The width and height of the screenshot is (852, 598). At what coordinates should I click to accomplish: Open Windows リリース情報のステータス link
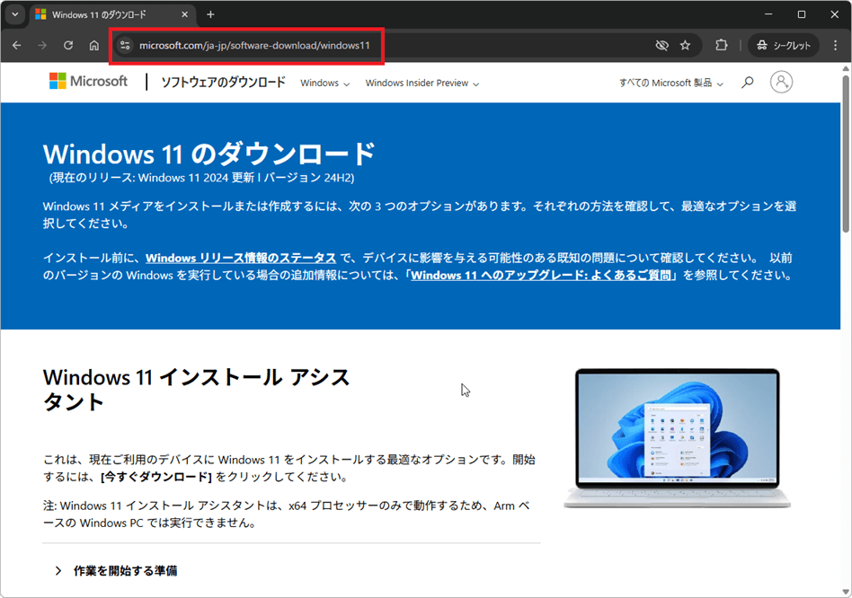241,258
